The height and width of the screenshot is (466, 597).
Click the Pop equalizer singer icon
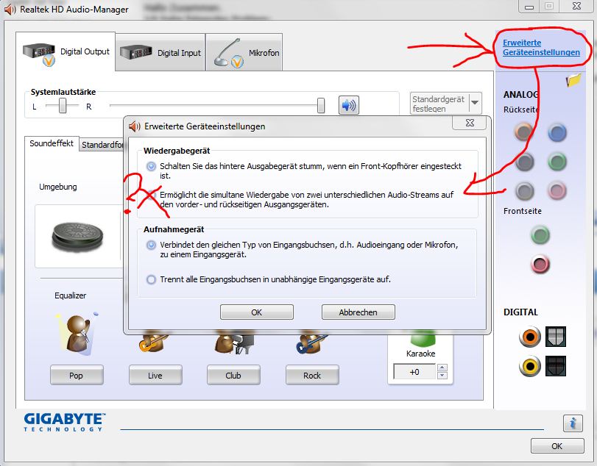pos(77,334)
